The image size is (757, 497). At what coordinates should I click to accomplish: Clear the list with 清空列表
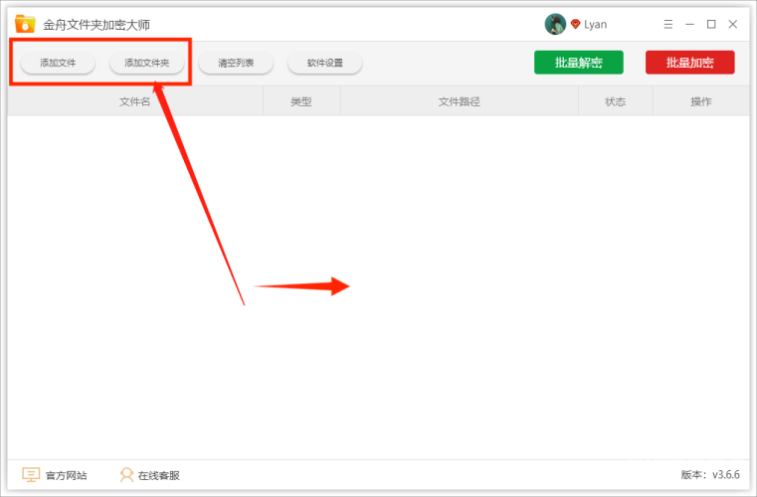pyautogui.click(x=236, y=63)
